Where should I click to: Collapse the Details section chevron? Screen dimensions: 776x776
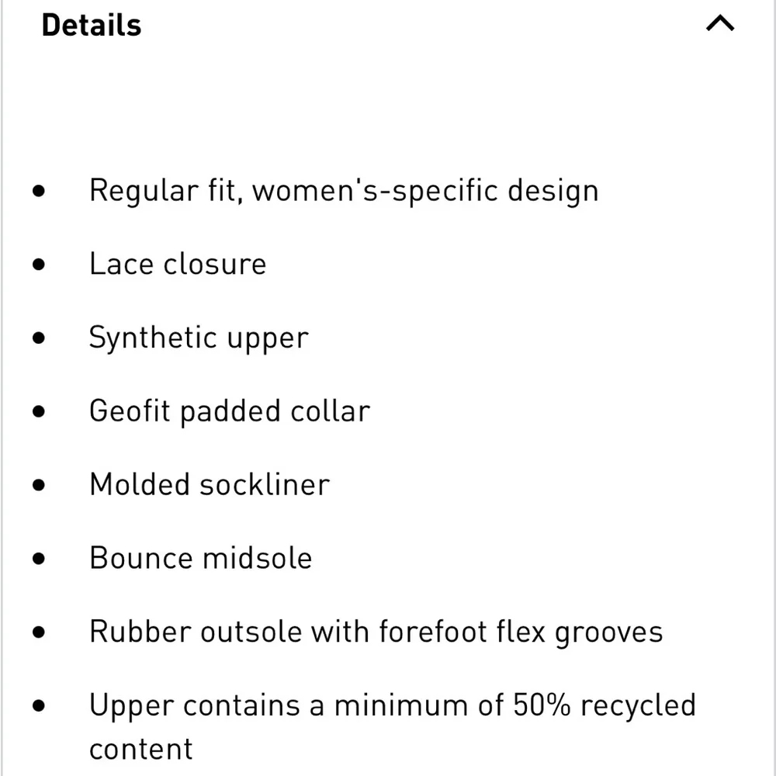719,25
